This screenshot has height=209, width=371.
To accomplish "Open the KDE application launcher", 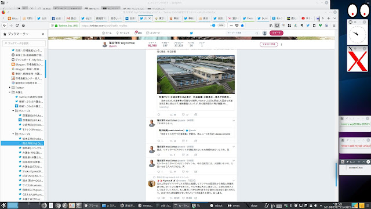I will pos(3,206).
